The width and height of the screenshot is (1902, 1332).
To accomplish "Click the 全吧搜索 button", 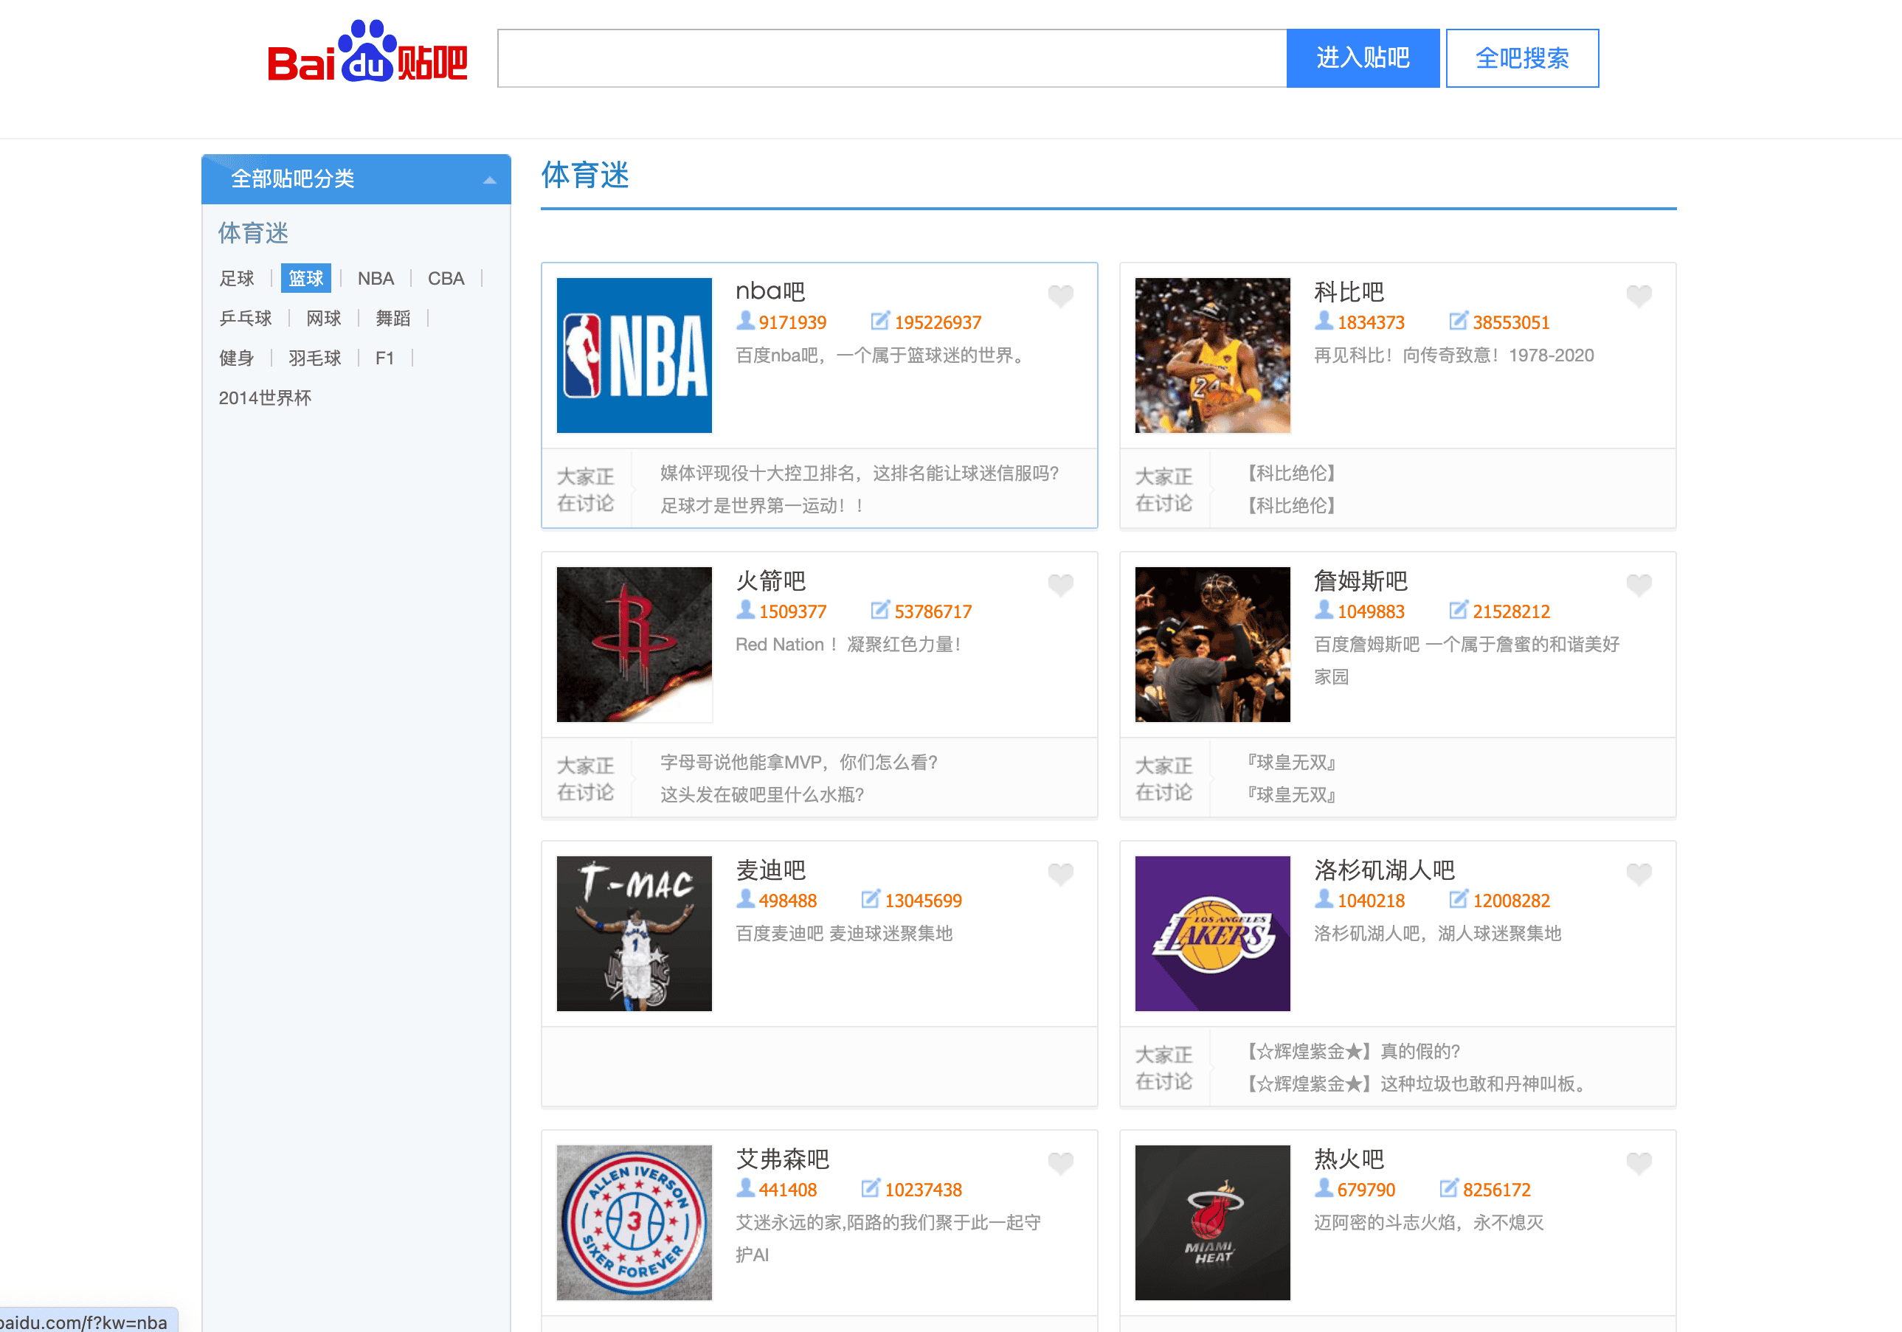I will tap(1522, 58).
